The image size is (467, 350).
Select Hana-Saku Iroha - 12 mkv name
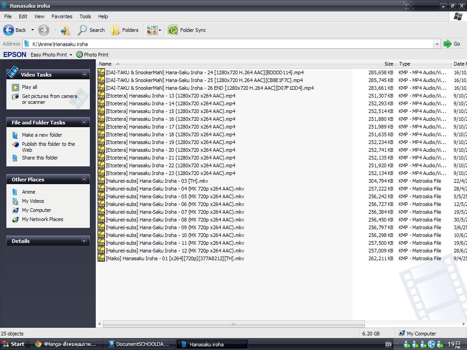coord(175,251)
